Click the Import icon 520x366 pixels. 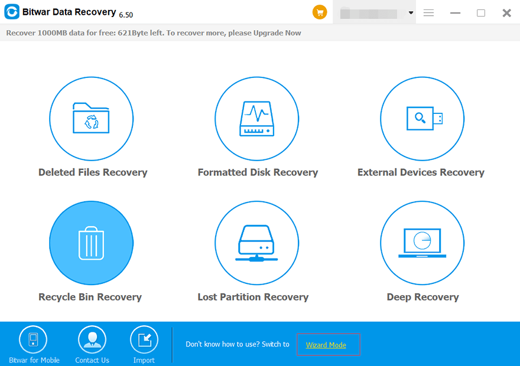pyautogui.click(x=144, y=339)
